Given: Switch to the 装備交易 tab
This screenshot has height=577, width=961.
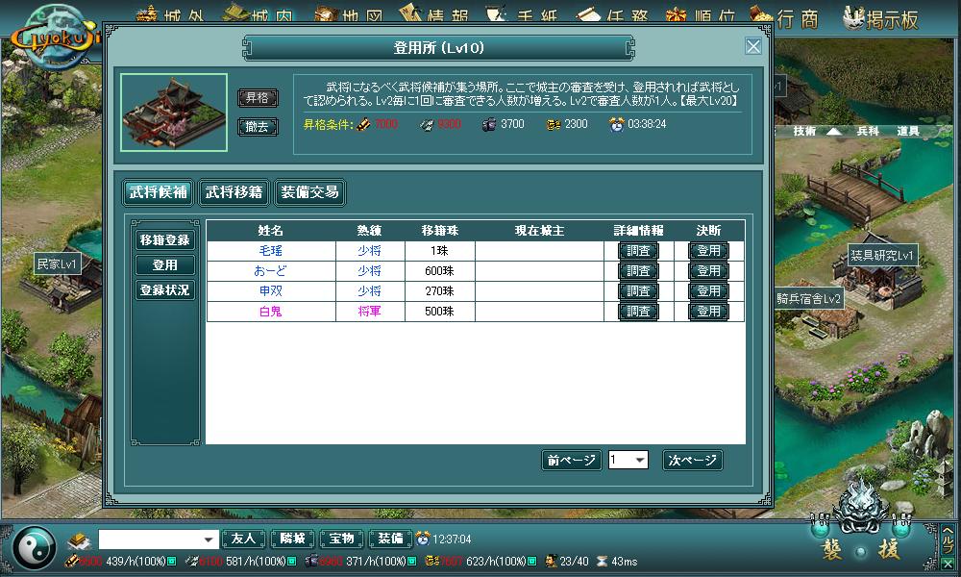Looking at the screenshot, I should tap(310, 192).
